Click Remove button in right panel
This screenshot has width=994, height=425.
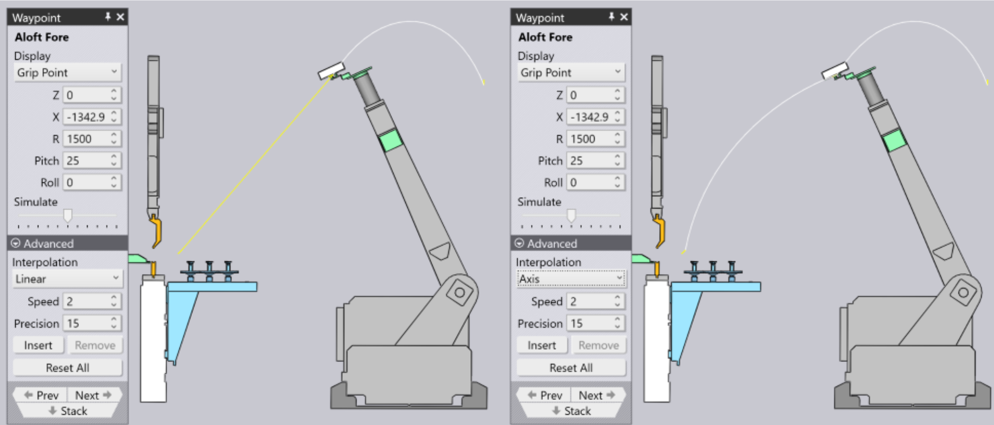point(599,345)
